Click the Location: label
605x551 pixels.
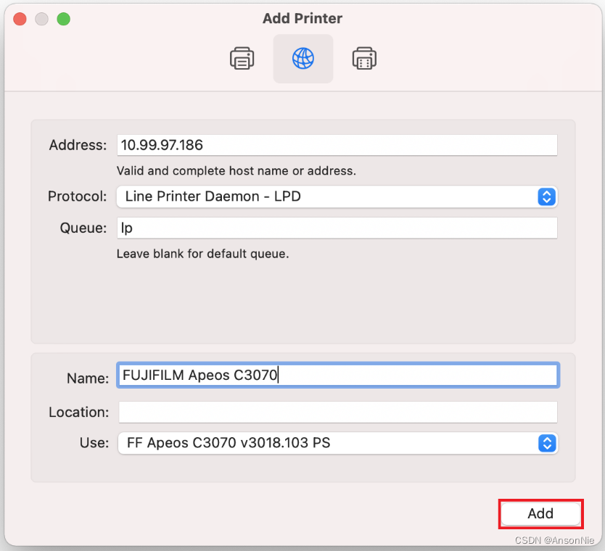79,413
